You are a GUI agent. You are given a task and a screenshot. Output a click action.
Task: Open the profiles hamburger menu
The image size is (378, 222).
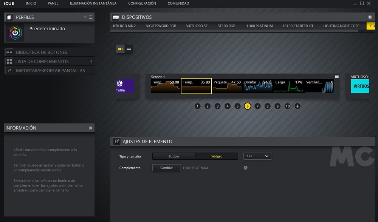click(91, 17)
